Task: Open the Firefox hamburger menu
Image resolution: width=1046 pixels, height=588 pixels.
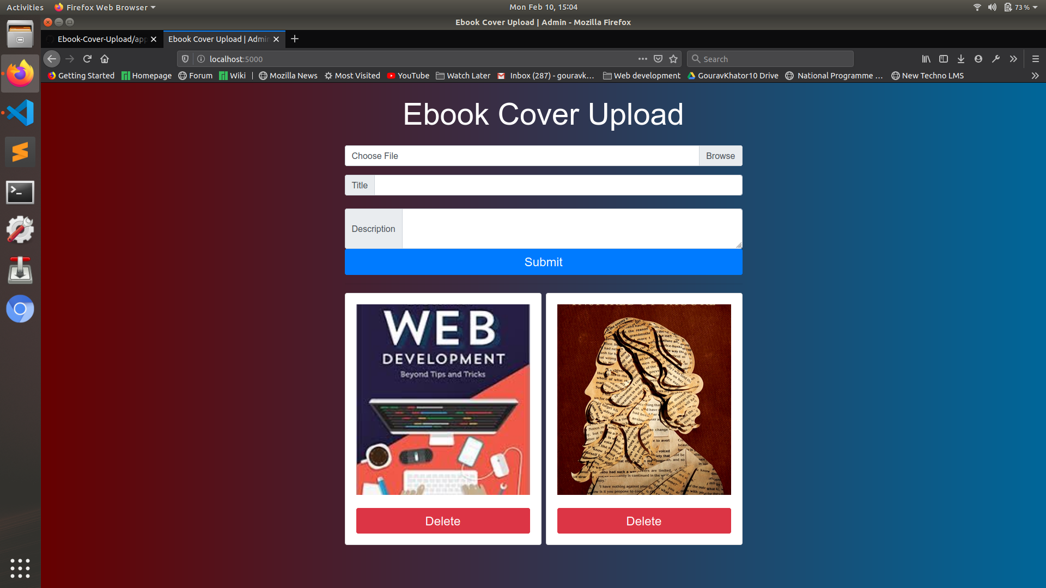Action: coord(1035,59)
